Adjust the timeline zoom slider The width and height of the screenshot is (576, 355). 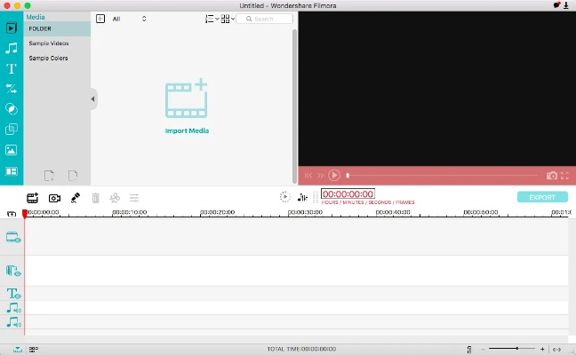click(x=516, y=349)
